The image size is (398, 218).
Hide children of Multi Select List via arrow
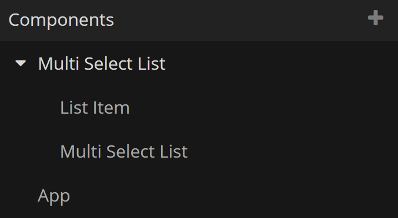21,63
